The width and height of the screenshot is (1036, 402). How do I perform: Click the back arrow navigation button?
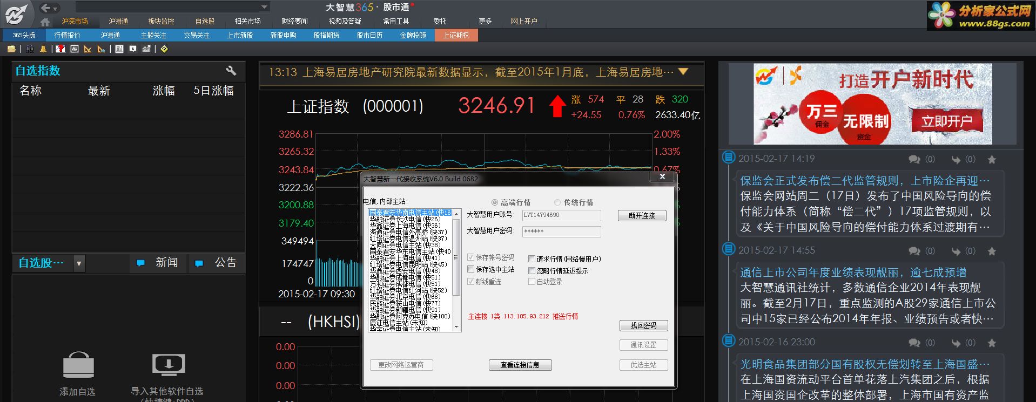(46, 8)
